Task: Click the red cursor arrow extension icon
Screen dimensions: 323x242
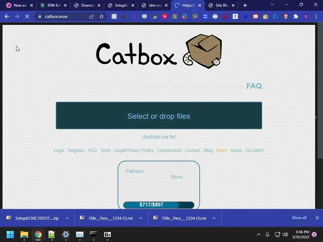Action: [x=165, y=16]
